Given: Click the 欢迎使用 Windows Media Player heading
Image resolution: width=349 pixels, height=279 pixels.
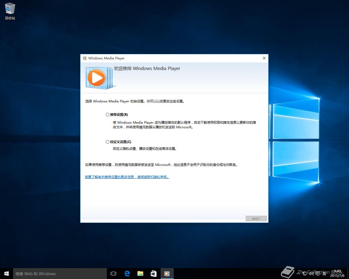Looking at the screenshot, I should coord(147,69).
